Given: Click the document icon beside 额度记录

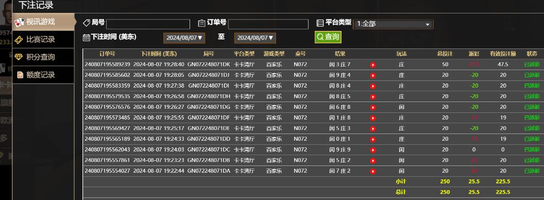Looking at the screenshot, I should tap(20, 75).
